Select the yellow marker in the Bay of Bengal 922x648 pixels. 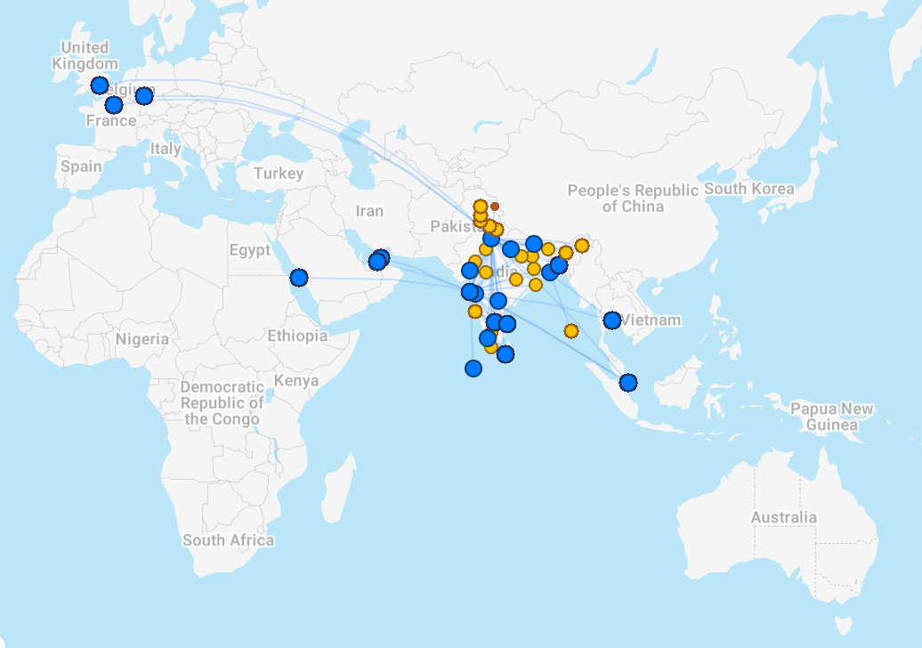571,331
